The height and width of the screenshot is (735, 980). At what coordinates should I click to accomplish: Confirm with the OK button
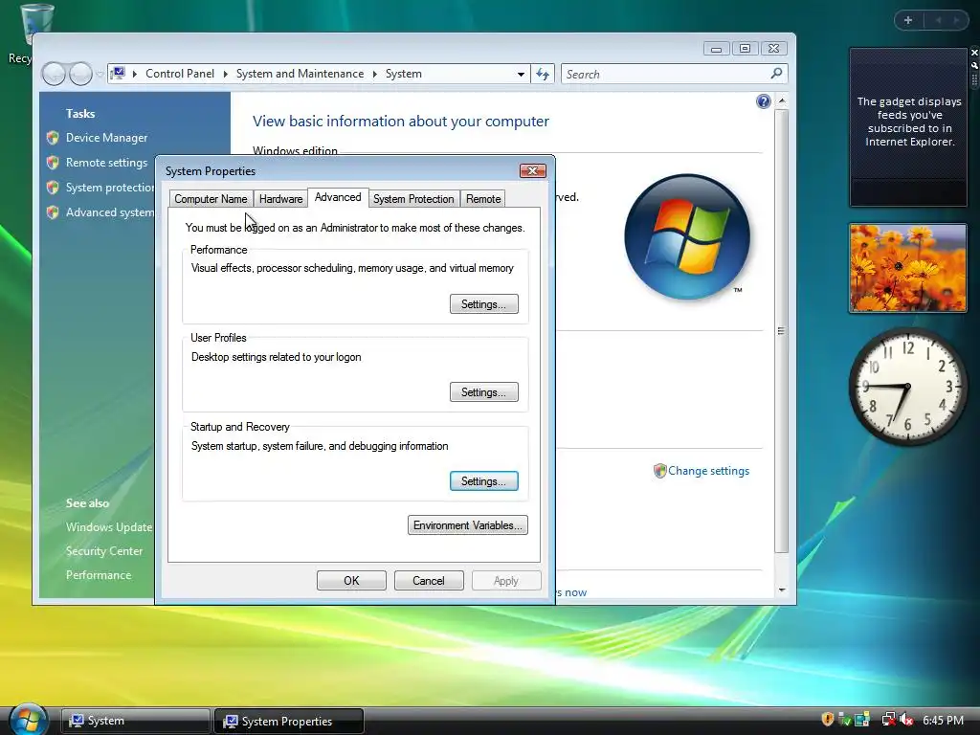click(x=351, y=581)
